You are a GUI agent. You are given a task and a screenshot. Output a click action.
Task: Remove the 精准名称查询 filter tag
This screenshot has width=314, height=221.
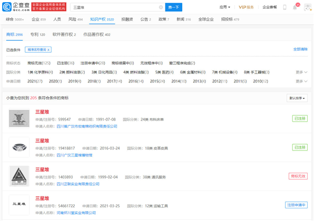point(49,50)
